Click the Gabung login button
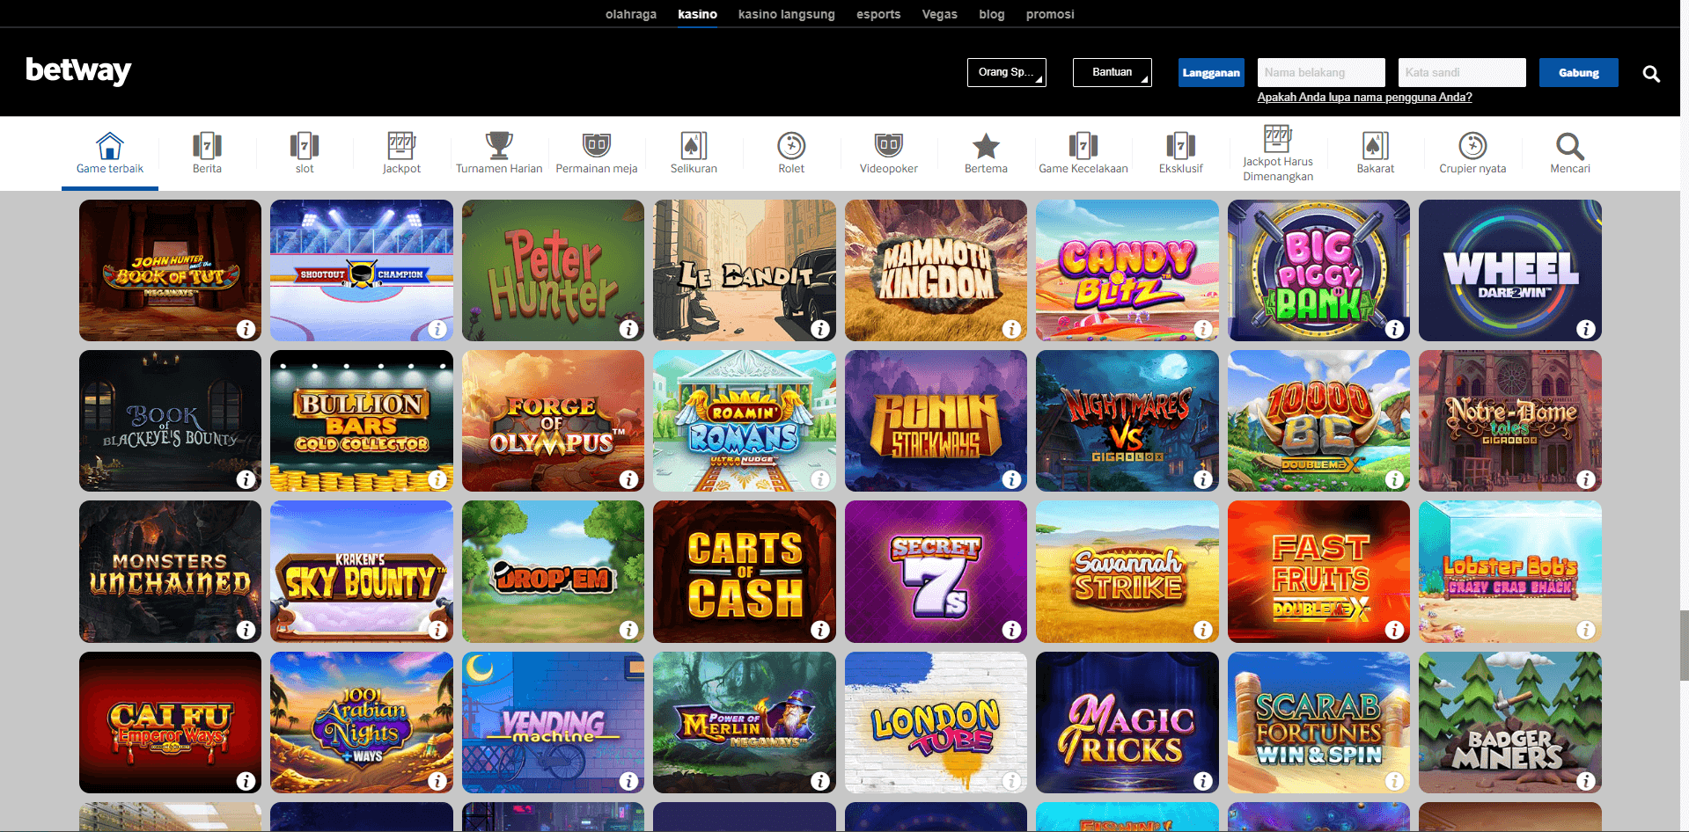The width and height of the screenshot is (1689, 832). [x=1579, y=73]
